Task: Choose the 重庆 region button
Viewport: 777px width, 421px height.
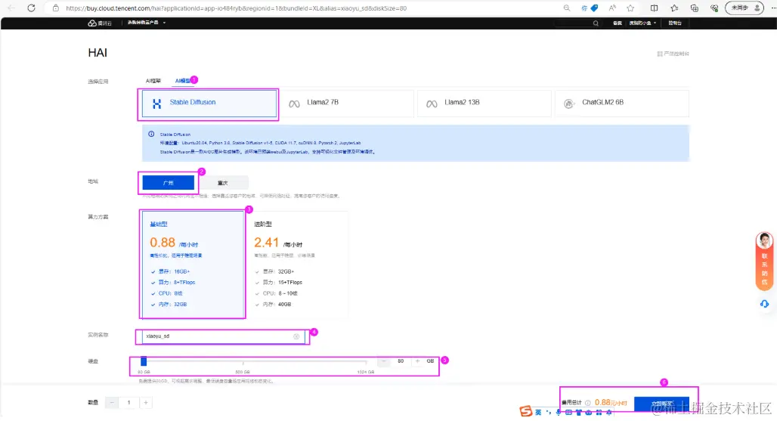Action: click(222, 183)
